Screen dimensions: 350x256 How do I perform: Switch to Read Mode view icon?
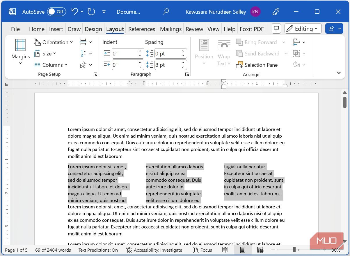click(x=225, y=250)
